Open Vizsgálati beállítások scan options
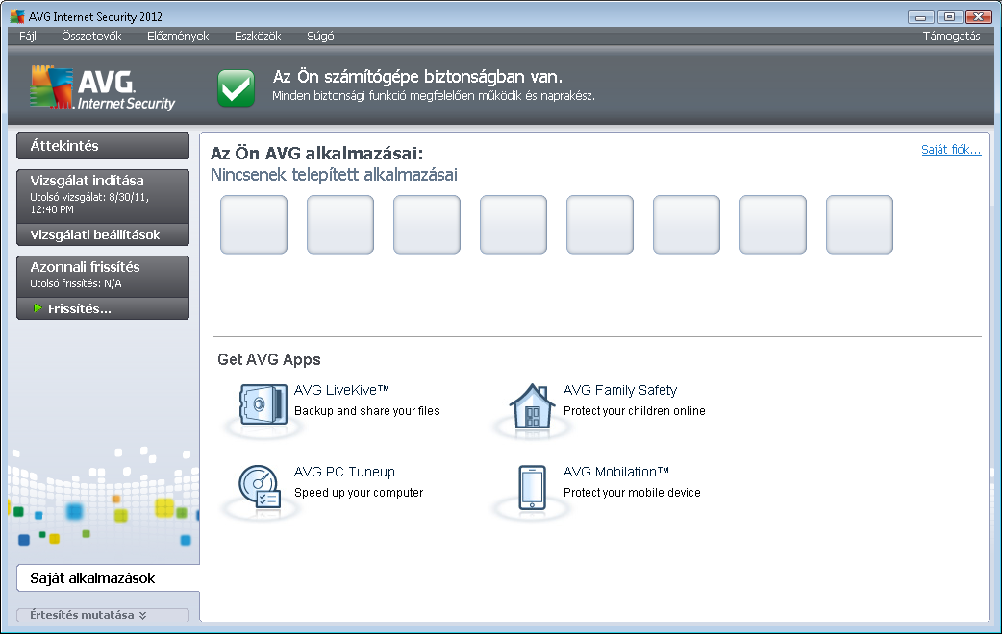Viewport: 1002px width, 634px height. click(x=103, y=235)
